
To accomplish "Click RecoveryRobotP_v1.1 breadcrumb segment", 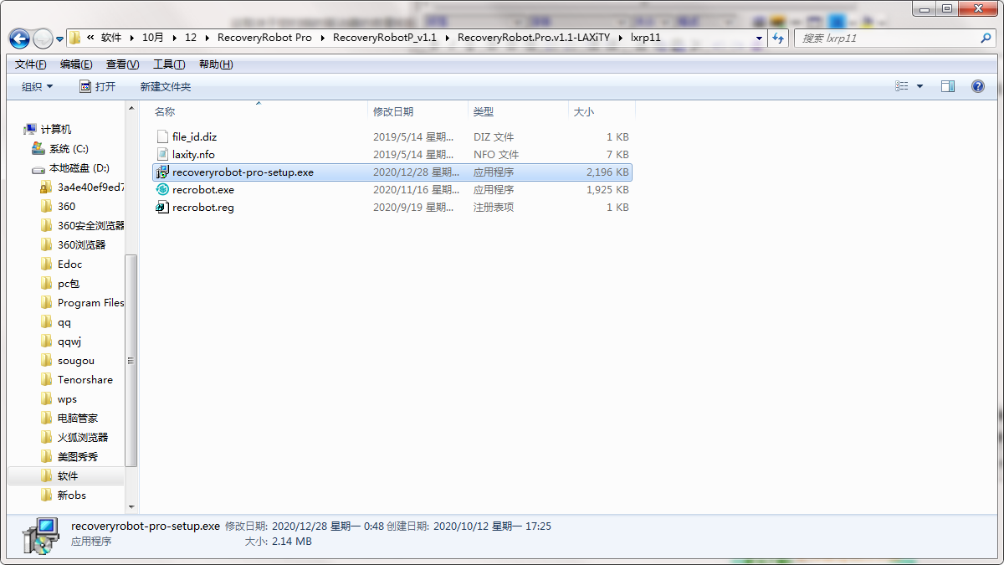I will pyautogui.click(x=385, y=38).
